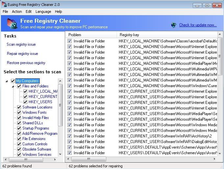Click the results list scroll-down arrow
Screen dimensions: 224x169
point(220,154)
